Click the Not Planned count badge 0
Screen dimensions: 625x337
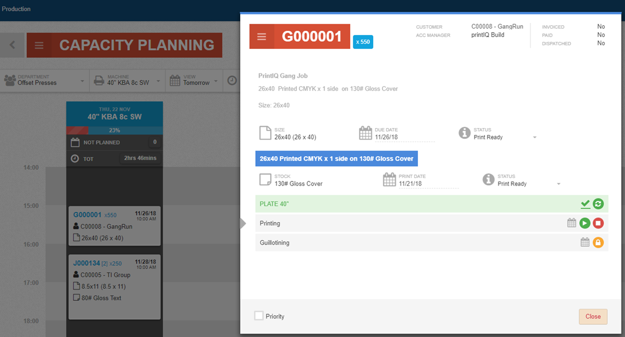(155, 142)
